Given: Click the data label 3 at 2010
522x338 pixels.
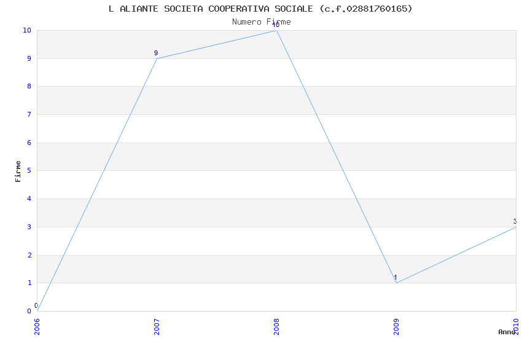Looking at the screenshot, I should click(x=515, y=221).
